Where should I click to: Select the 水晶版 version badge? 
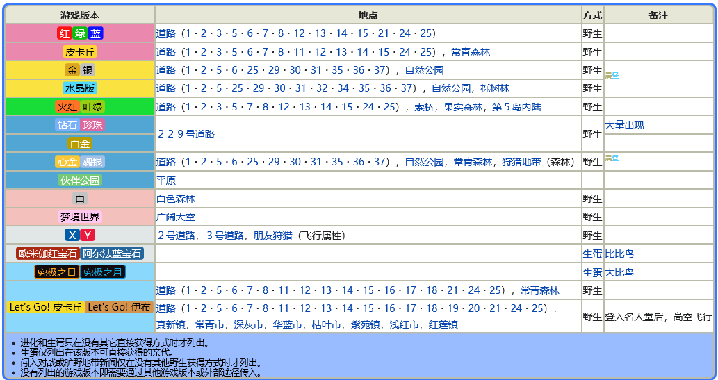coord(80,88)
